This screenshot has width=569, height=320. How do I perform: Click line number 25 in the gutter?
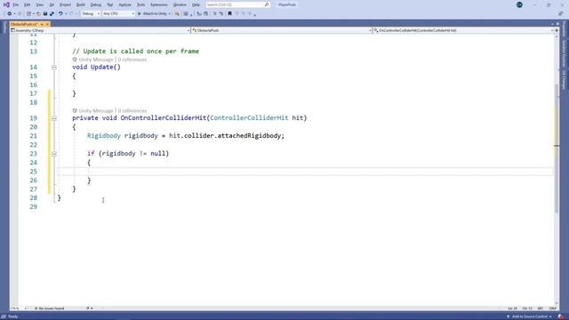(34, 172)
